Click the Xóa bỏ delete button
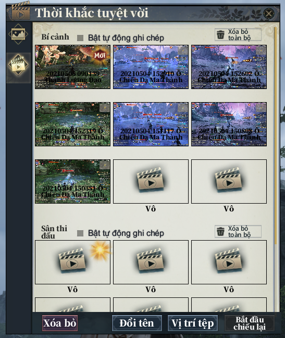 tap(60, 323)
